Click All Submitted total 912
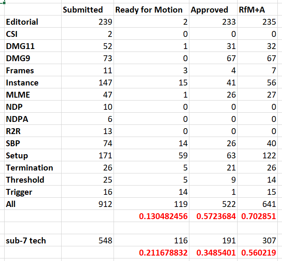 click(88, 204)
